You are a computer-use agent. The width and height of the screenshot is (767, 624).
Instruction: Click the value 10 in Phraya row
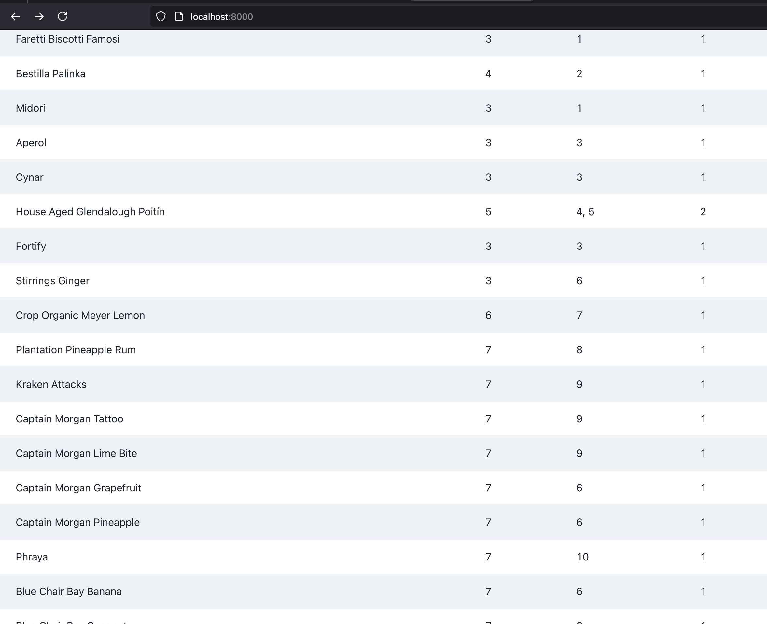582,557
